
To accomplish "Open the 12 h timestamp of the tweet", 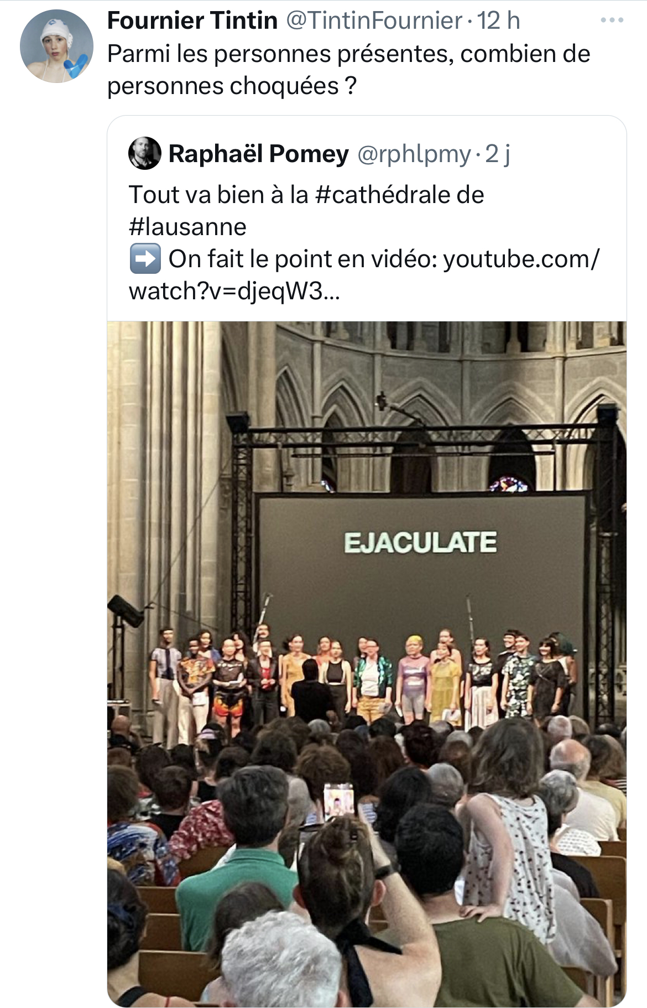I will point(499,21).
